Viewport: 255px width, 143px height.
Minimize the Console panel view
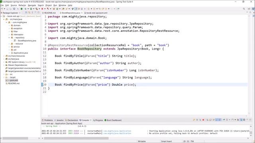click(247, 120)
